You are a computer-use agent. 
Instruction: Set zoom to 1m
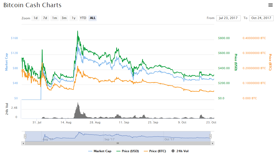[55, 18]
